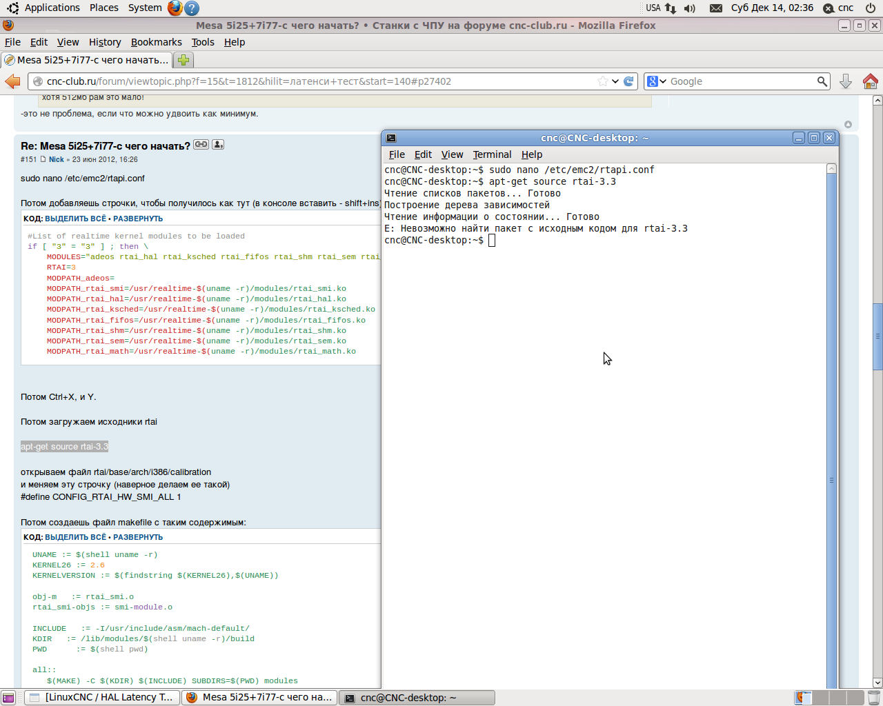Click the terminal command prompt line

[x=440, y=241]
